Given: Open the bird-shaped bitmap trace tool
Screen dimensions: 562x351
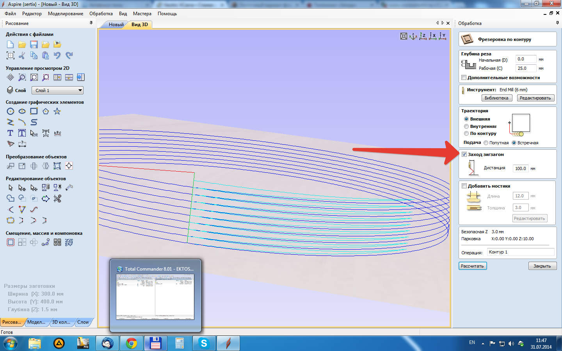Looking at the screenshot, I should [11, 144].
